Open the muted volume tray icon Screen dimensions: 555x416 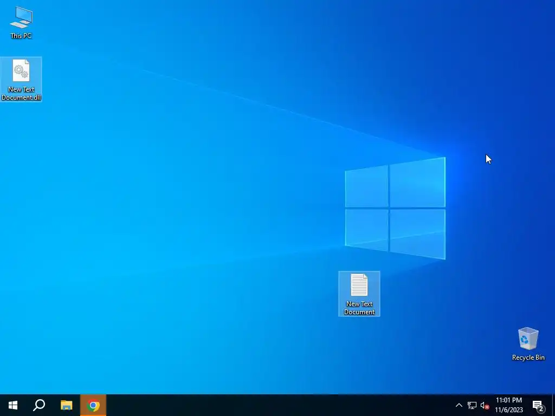(x=485, y=405)
